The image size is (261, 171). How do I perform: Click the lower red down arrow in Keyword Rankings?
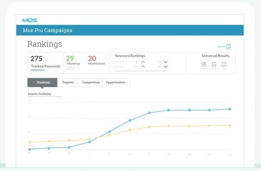tap(166, 67)
